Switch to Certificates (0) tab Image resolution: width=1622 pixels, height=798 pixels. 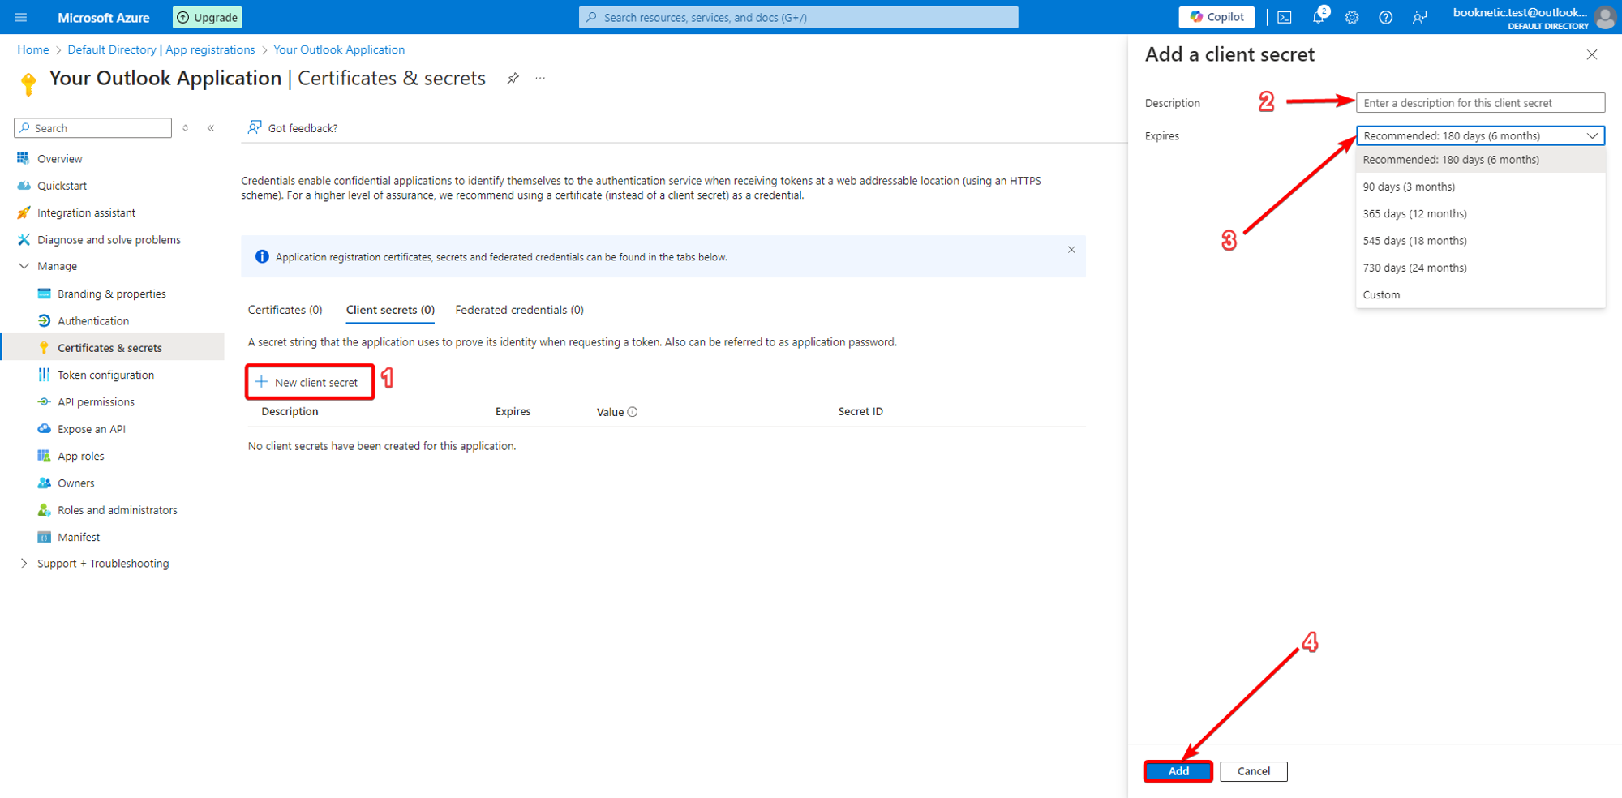(x=285, y=310)
